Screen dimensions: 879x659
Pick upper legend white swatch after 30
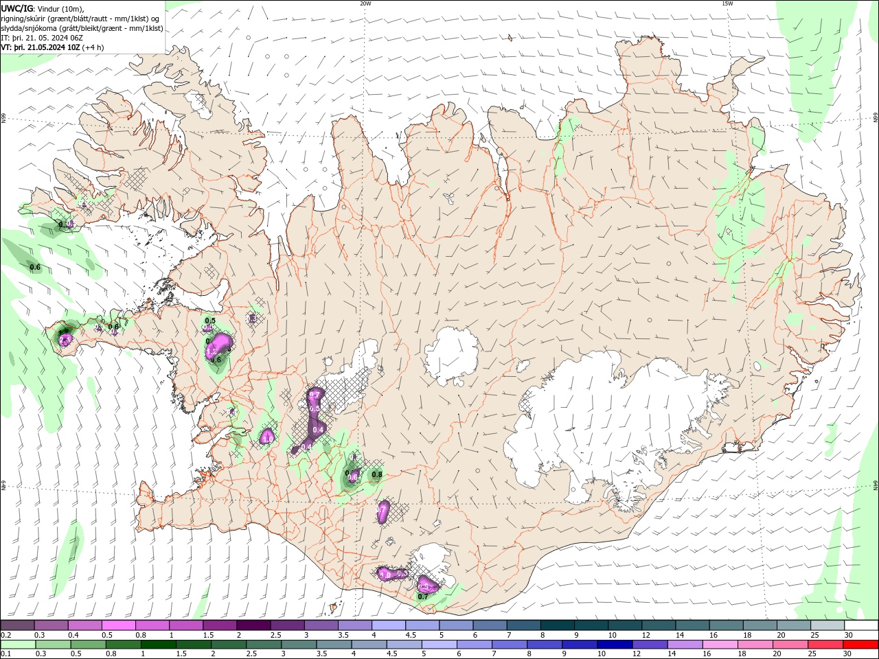click(860, 625)
